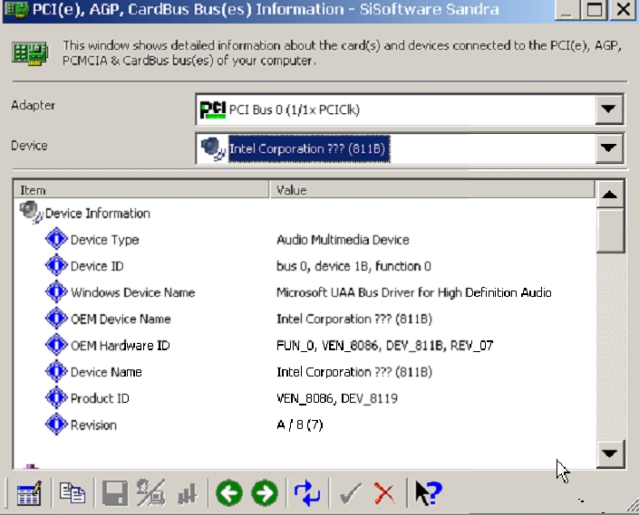Click OEM Device Name value Intel Corporation

pos(354,319)
